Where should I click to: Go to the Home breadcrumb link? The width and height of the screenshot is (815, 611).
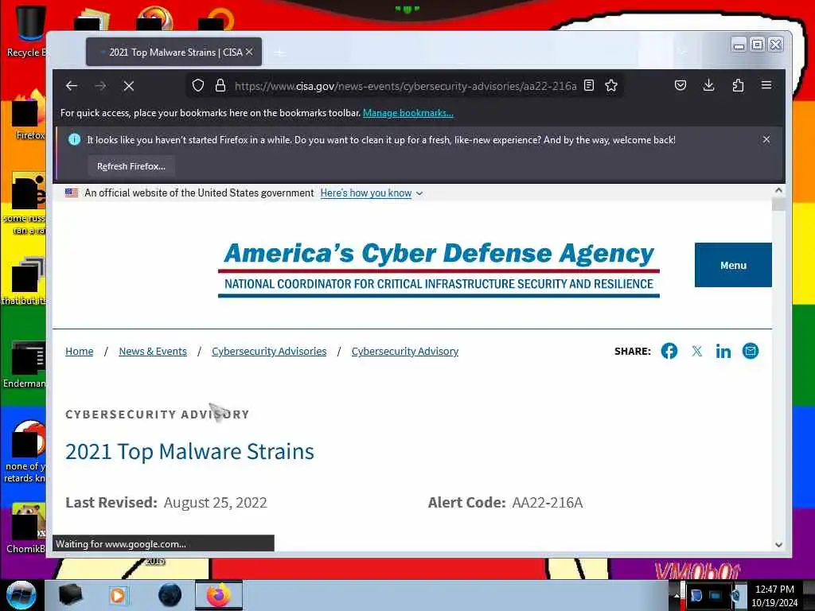(80, 351)
